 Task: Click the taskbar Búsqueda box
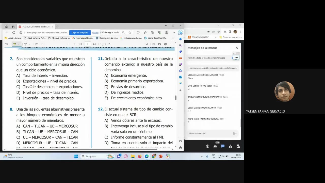tap(98, 156)
